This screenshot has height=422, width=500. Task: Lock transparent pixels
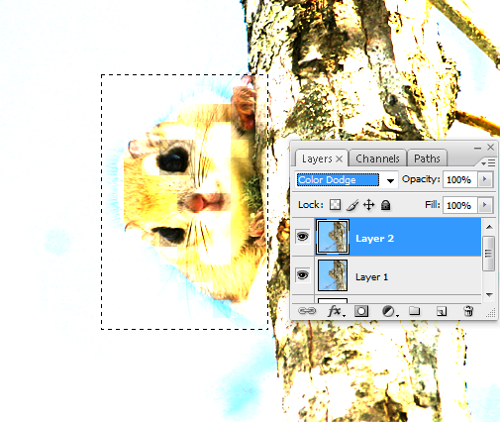click(335, 205)
